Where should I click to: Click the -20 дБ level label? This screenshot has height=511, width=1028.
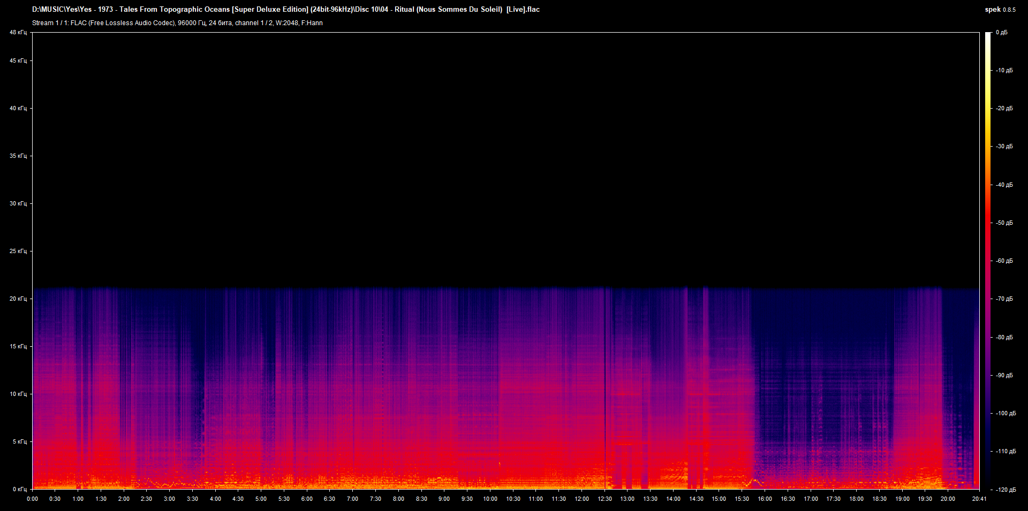click(x=1004, y=109)
